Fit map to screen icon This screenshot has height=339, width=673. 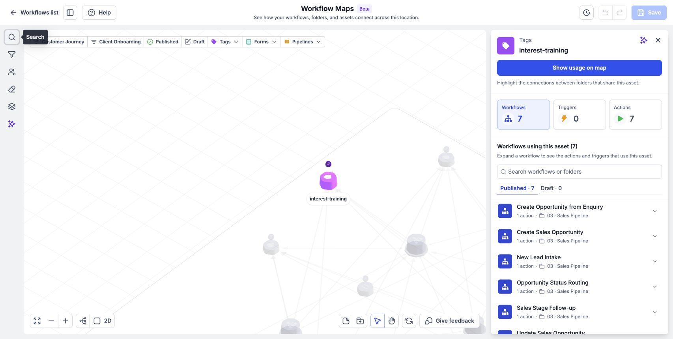37,321
